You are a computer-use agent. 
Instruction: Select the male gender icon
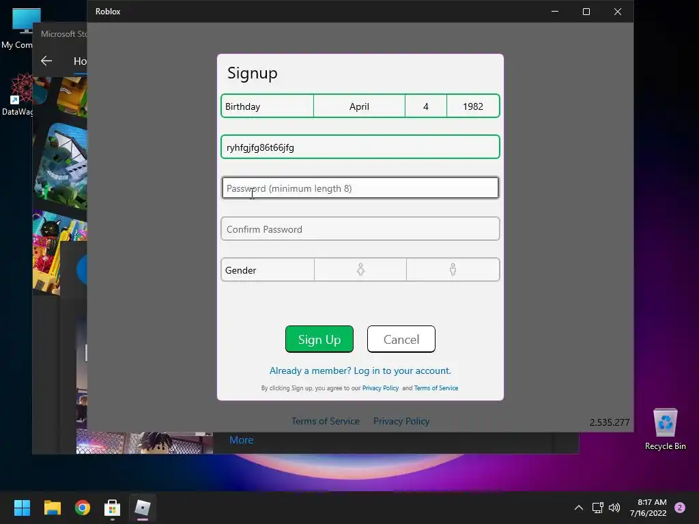point(453,270)
